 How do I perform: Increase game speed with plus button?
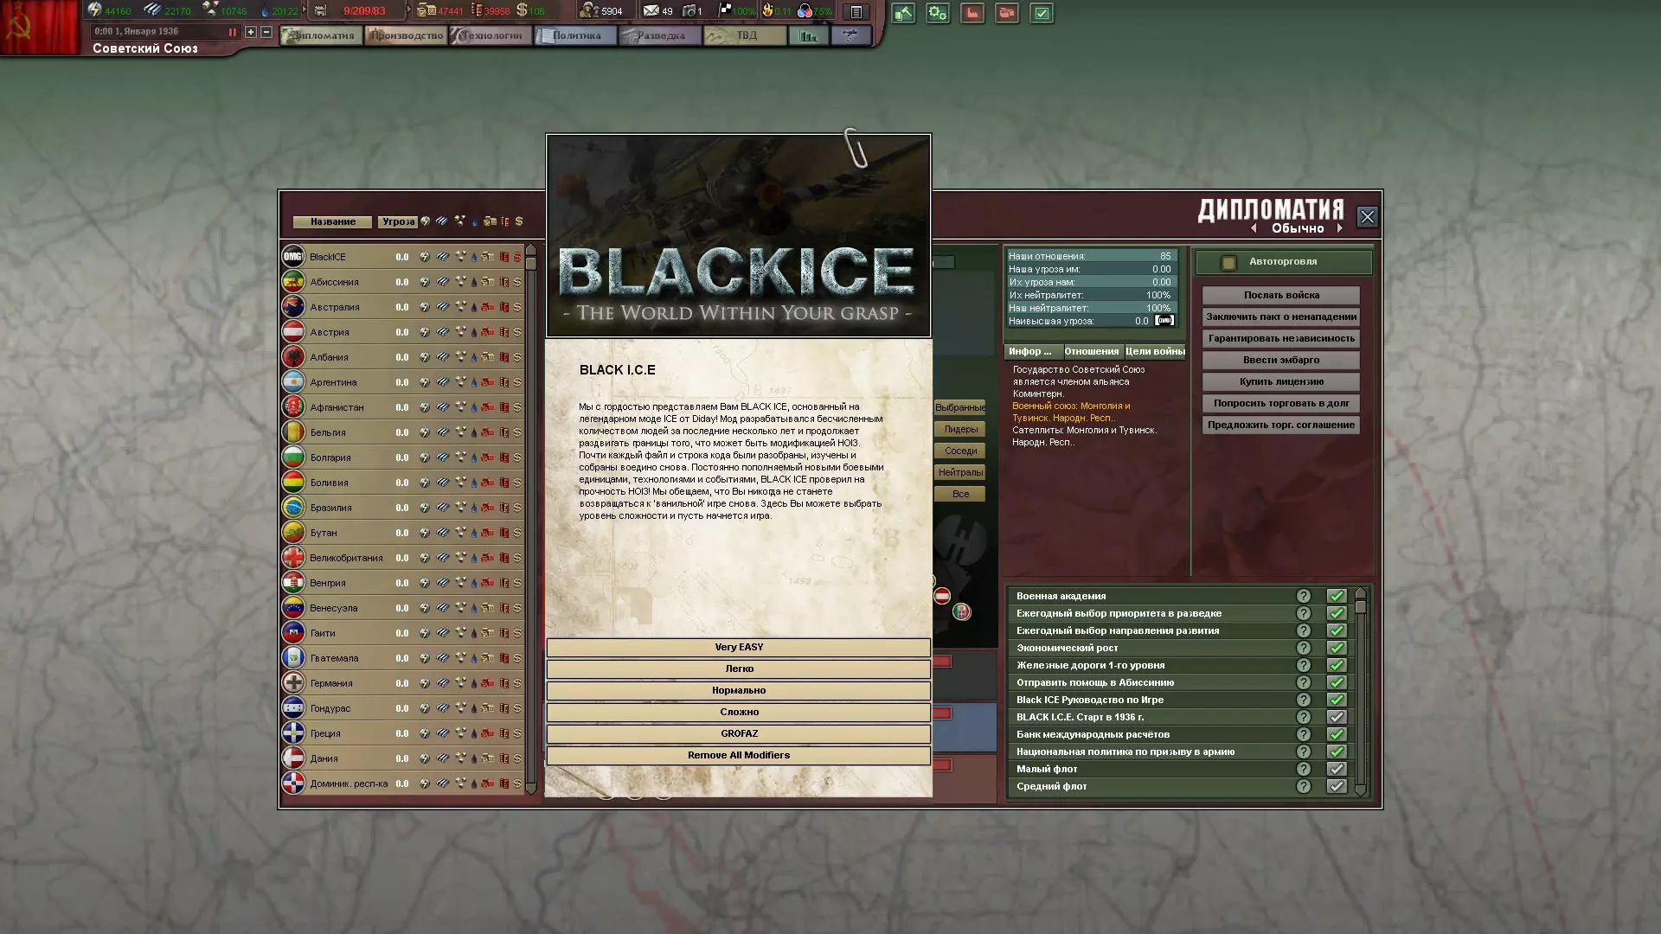[x=251, y=32]
